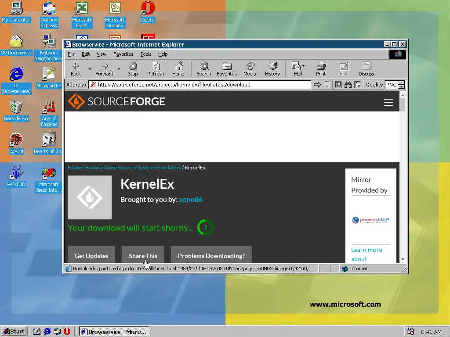Follow the Emulators breadcrumb link
This screenshot has height=337, width=450.
(x=169, y=168)
